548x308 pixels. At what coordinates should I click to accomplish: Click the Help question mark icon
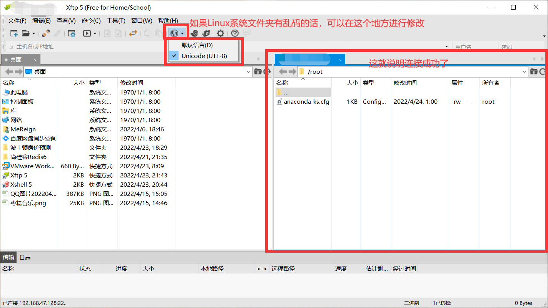pyautogui.click(x=235, y=33)
